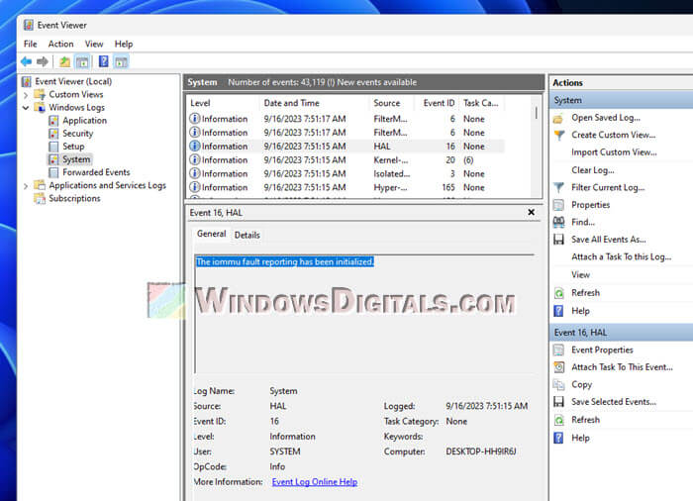Select Setup log in tree
This screenshot has height=501, width=693.
pos(73,147)
